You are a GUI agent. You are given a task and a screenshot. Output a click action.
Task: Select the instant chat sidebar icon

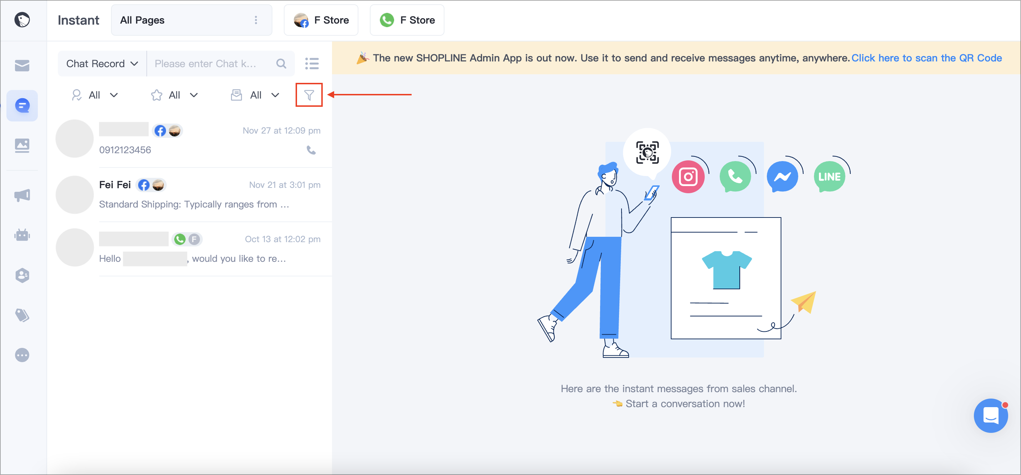point(22,105)
